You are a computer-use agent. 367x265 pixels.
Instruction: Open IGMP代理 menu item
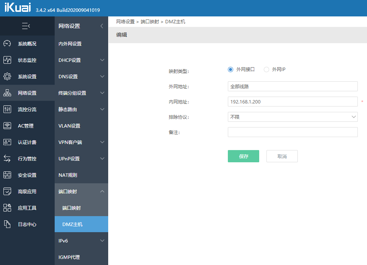(81, 257)
